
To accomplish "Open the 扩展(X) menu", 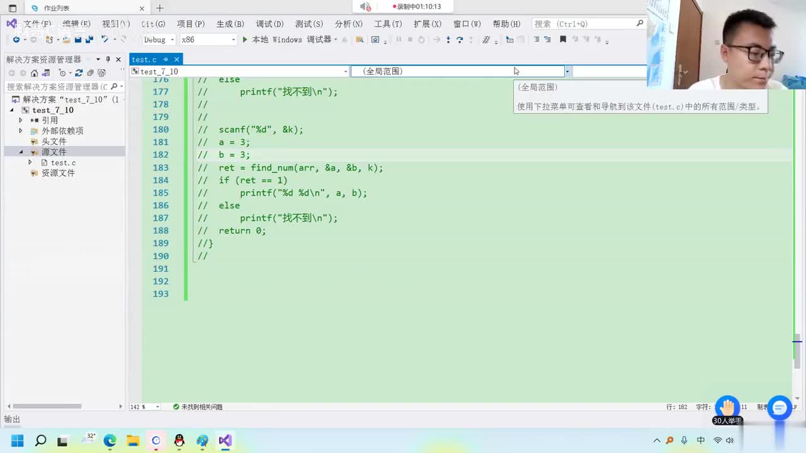I will coord(428,24).
